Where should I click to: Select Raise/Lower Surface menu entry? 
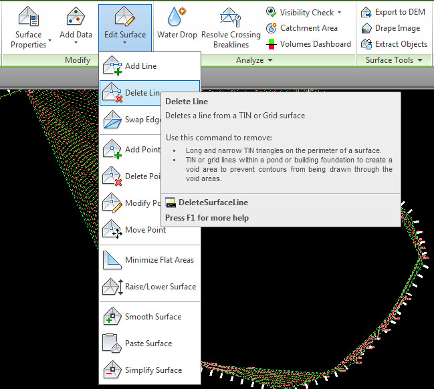[150, 287]
